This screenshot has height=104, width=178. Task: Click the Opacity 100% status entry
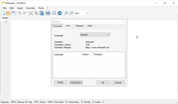[8, 102]
